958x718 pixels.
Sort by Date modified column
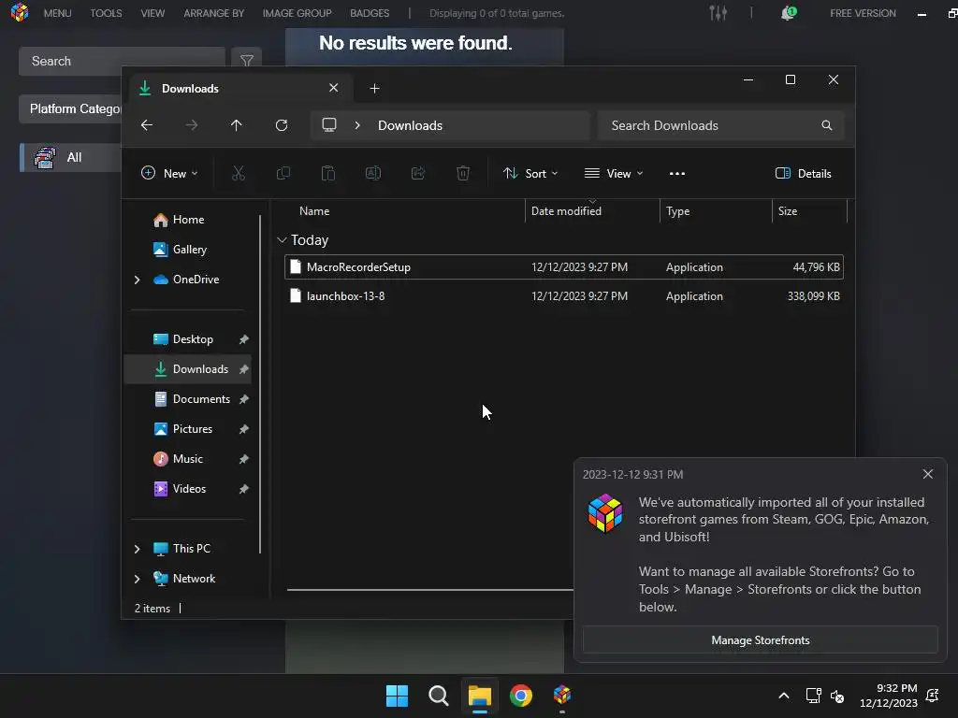pyautogui.click(x=566, y=211)
